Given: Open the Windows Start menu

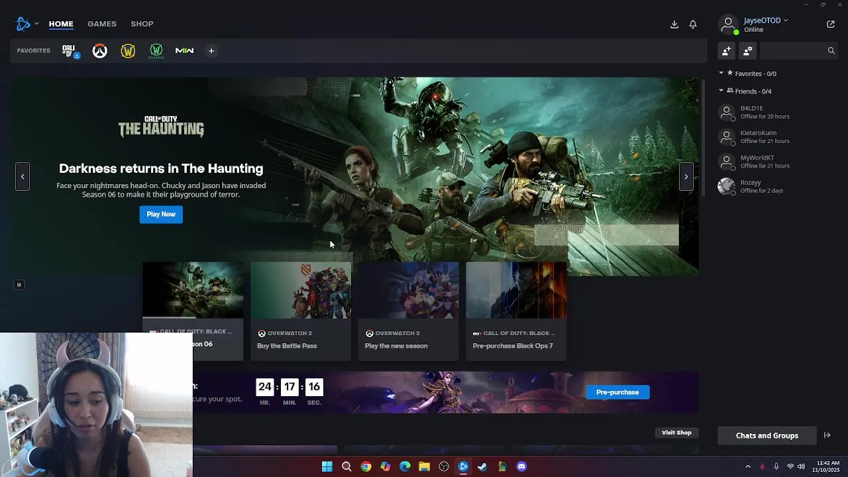Looking at the screenshot, I should [327, 466].
